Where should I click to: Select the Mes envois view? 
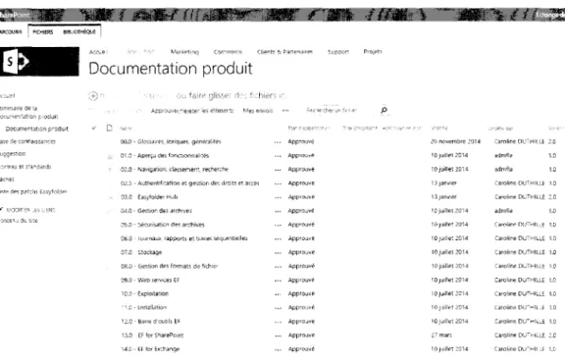tap(258, 111)
